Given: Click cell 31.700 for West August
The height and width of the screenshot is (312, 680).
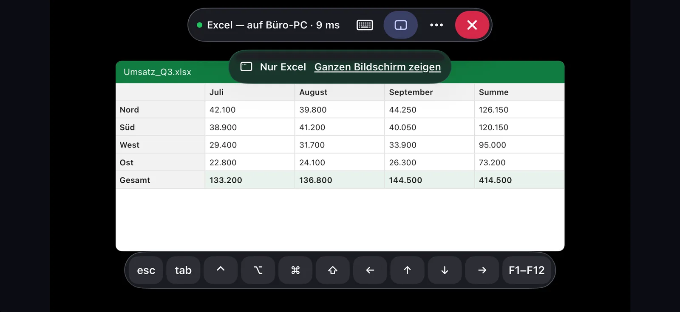Looking at the screenshot, I should point(340,145).
